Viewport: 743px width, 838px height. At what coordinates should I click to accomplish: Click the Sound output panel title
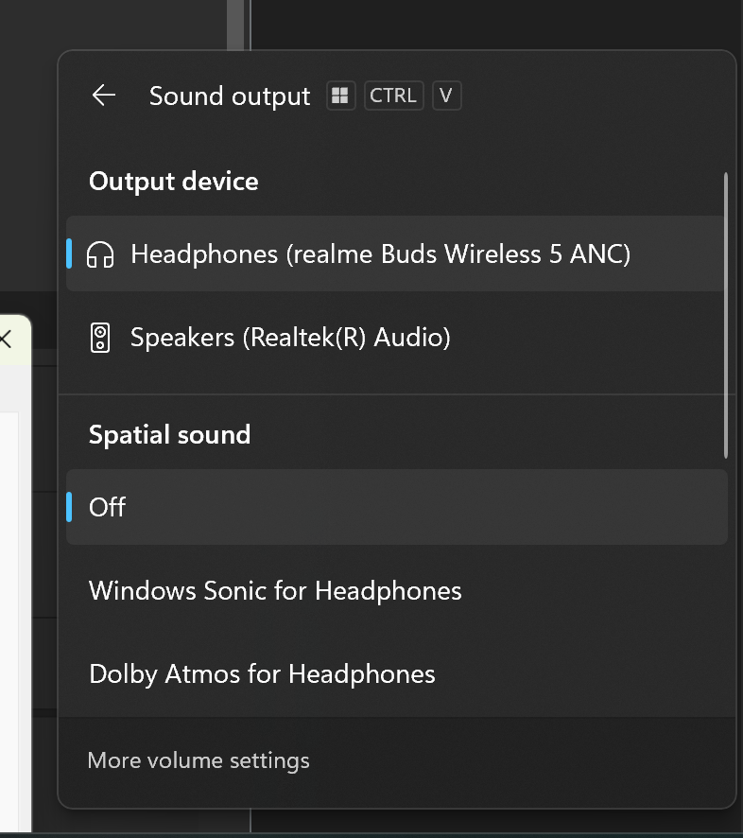pos(230,96)
